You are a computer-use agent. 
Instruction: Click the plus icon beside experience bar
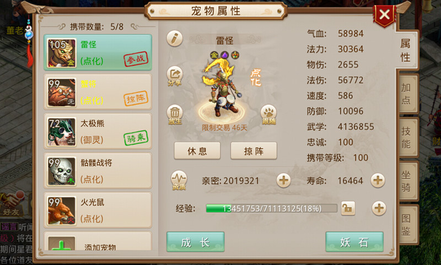[x=379, y=208]
